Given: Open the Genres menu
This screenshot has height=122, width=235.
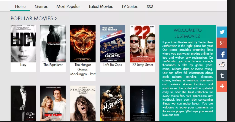Looking at the screenshot, I should [x=41, y=6].
